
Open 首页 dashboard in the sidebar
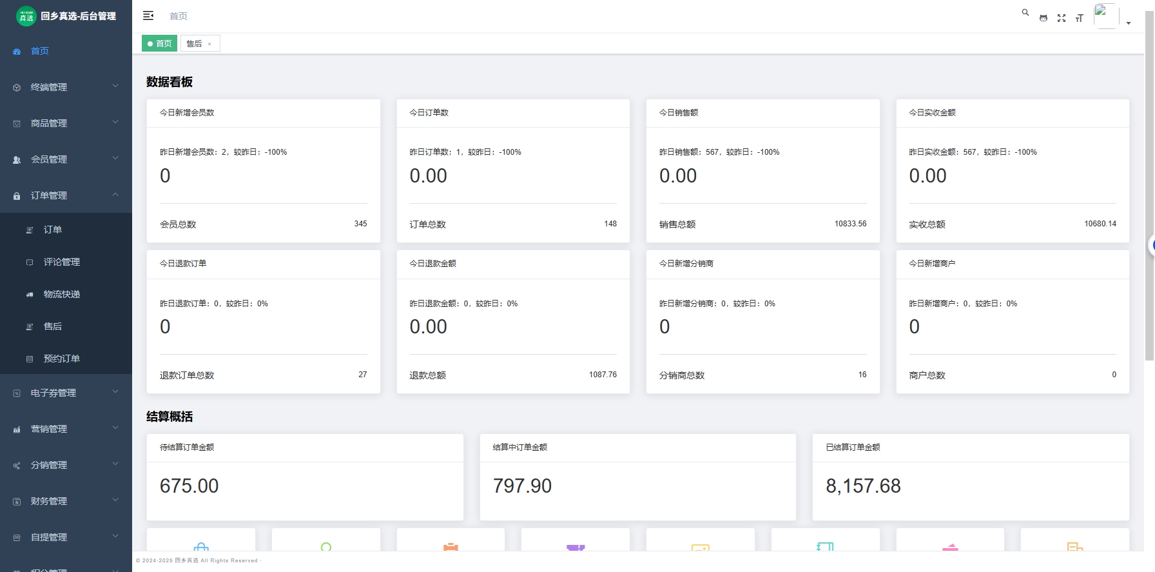40,51
